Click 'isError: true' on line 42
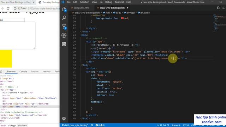The height and width of the screenshot is (127, 226). 105,95
